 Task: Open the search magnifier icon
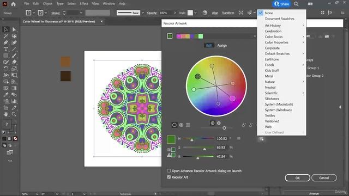pos(296,4)
